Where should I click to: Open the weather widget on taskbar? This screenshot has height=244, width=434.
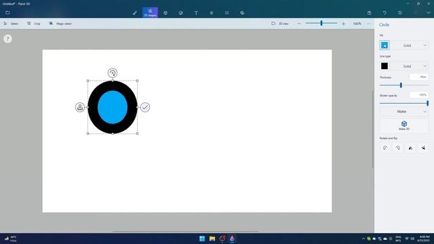pos(10,239)
